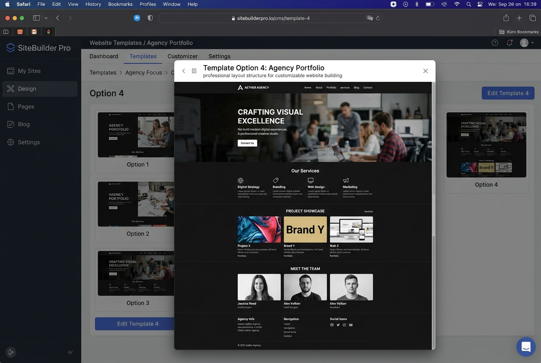
Task: Click the Safari privacy shield icon
Action: pyautogui.click(x=150, y=18)
